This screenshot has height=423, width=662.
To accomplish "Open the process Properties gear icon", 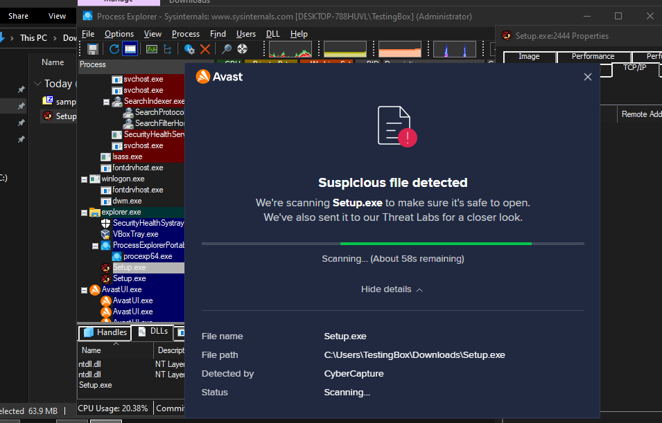I will pyautogui.click(x=189, y=49).
